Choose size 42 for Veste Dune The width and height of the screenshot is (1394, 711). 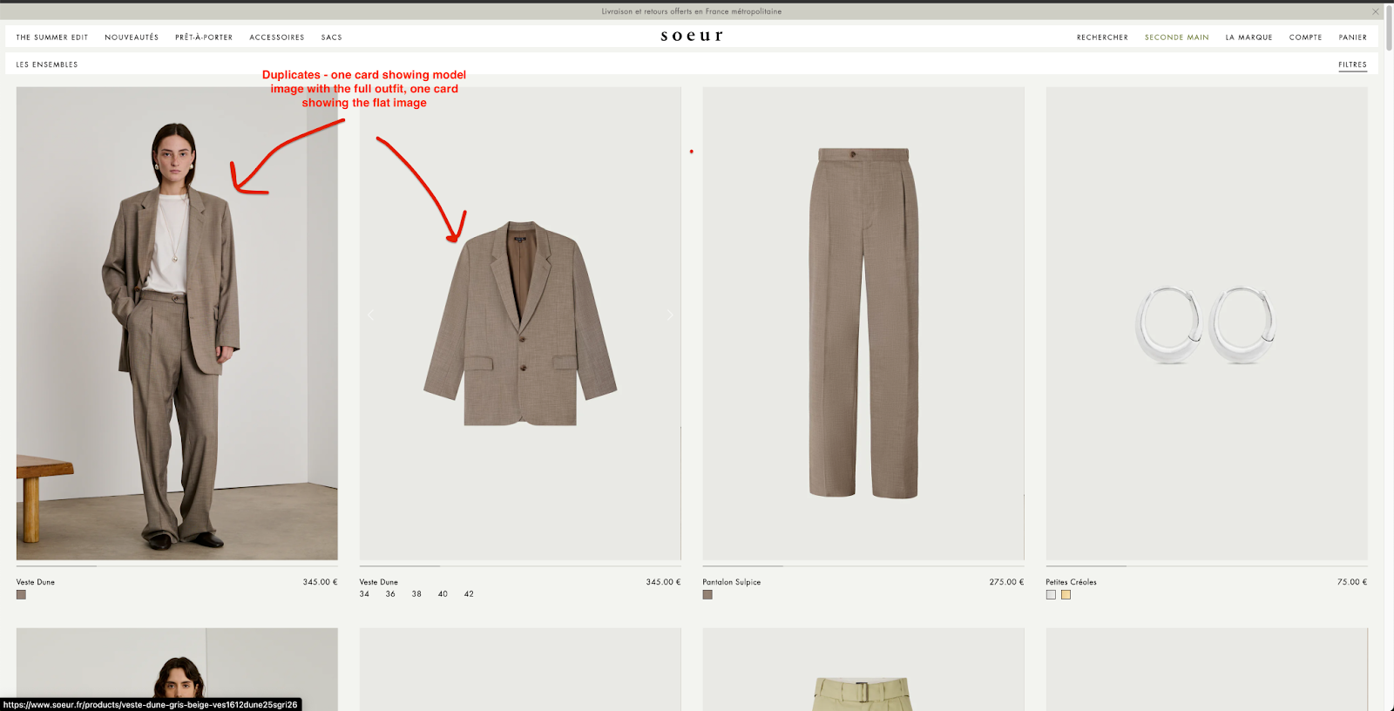click(469, 594)
